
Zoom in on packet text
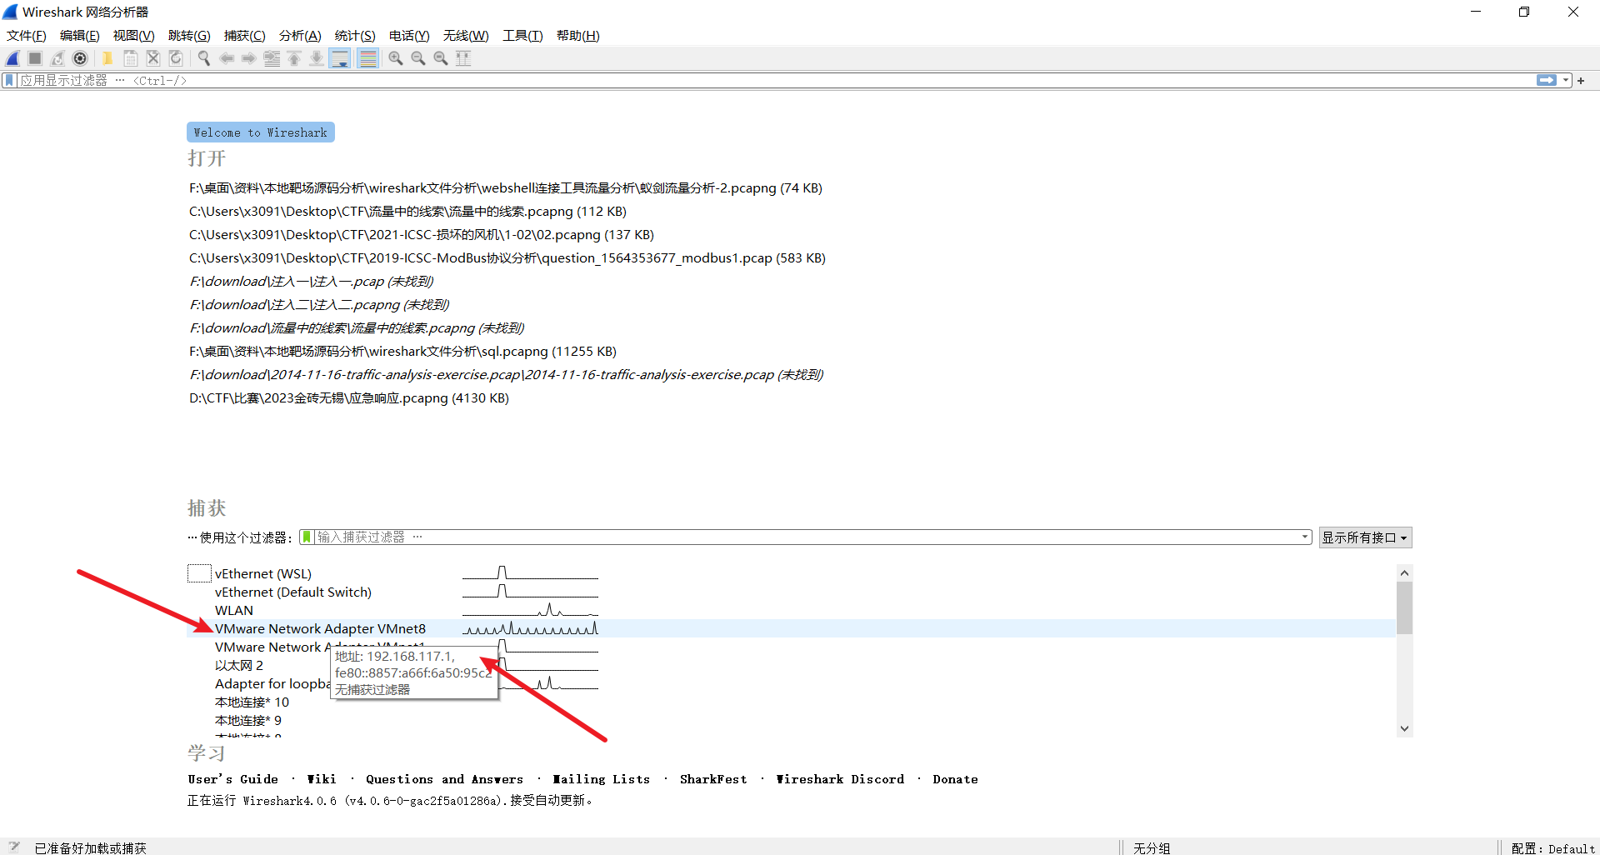click(x=396, y=58)
